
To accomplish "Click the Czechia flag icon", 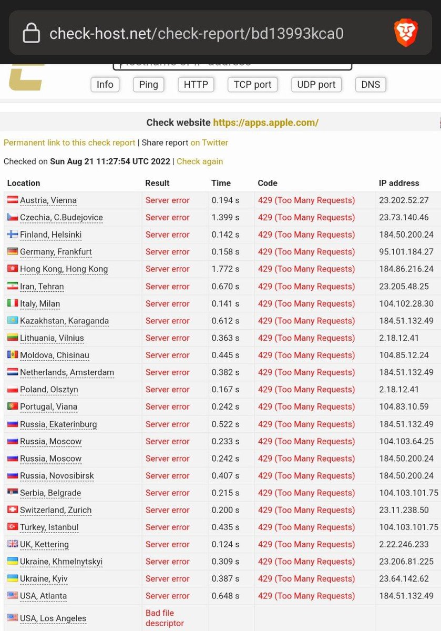I will click(13, 217).
